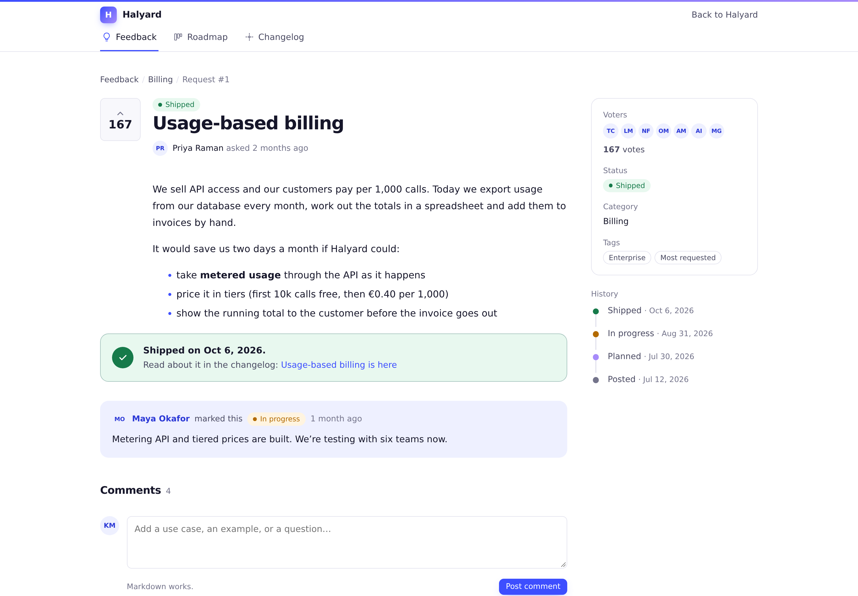Post the comment
Image resolution: width=858 pixels, height=596 pixels.
click(533, 586)
